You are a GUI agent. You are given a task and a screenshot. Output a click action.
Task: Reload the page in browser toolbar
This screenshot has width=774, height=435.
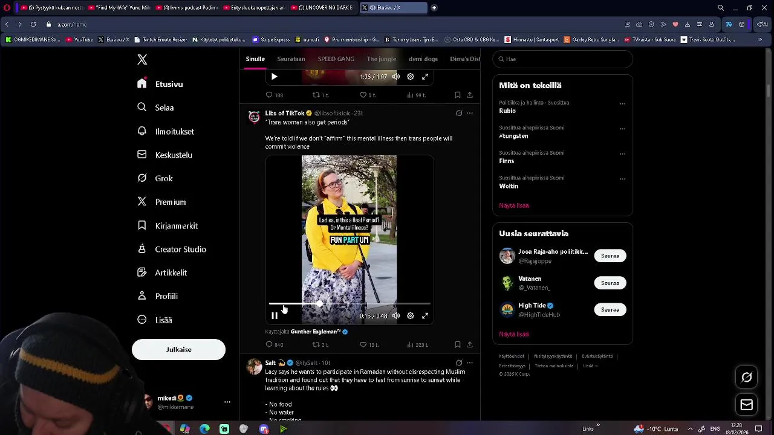coord(33,24)
